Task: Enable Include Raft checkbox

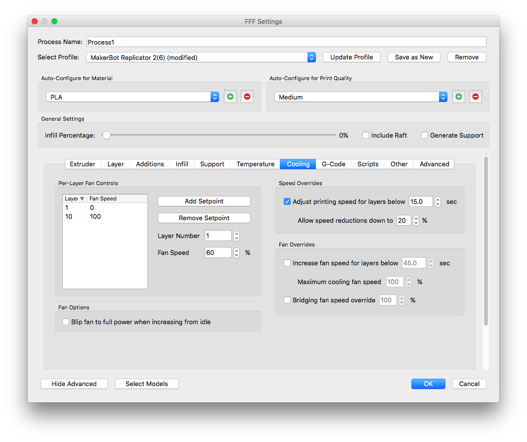Action: pyautogui.click(x=366, y=135)
